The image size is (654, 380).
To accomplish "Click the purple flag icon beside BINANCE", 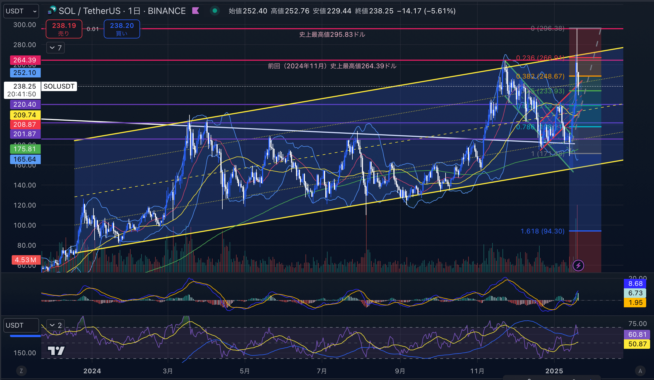I will click(196, 11).
